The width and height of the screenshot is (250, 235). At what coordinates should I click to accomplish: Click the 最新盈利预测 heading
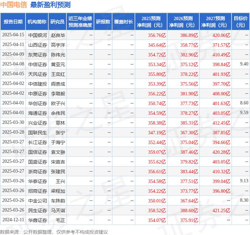(50, 5)
